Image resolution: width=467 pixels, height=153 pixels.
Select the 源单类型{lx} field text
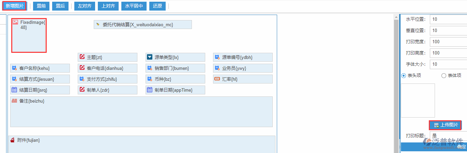166,57
